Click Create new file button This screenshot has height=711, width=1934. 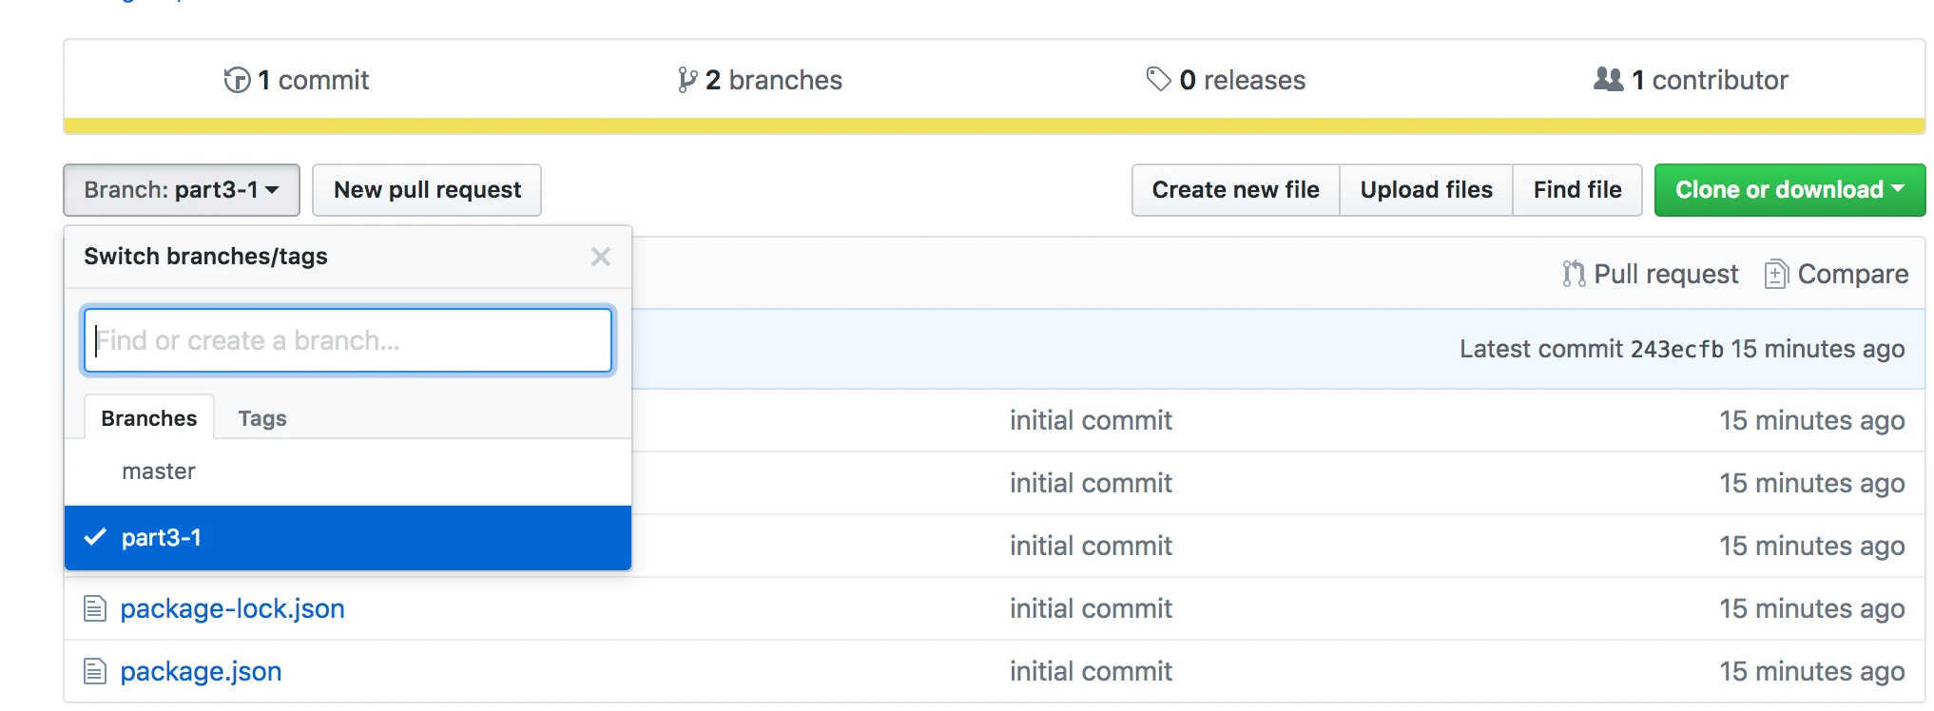[x=1235, y=190]
